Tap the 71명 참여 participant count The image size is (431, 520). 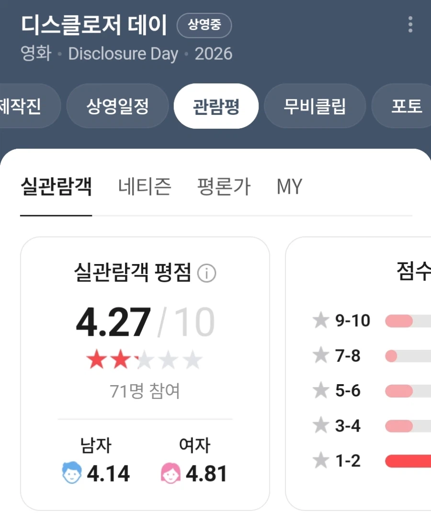coord(145,391)
